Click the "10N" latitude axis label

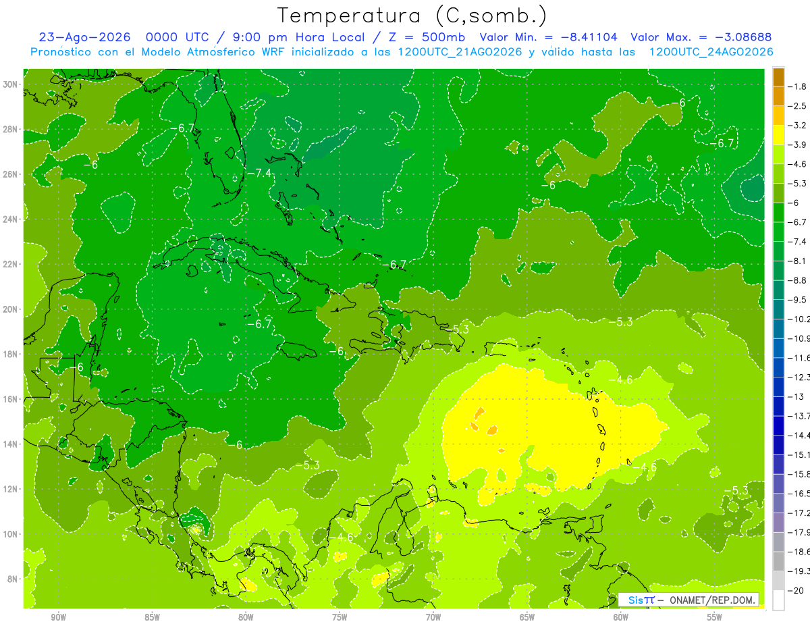(11, 533)
